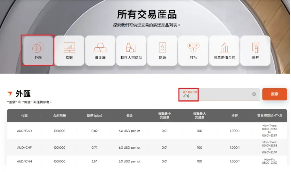Viewport: 291px width, 172px height.
Task: Click the 合約規模 column header
Action: 59,116
